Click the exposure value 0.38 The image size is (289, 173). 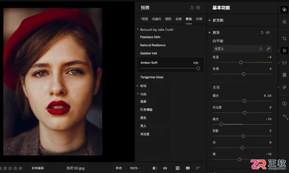pos(267,96)
